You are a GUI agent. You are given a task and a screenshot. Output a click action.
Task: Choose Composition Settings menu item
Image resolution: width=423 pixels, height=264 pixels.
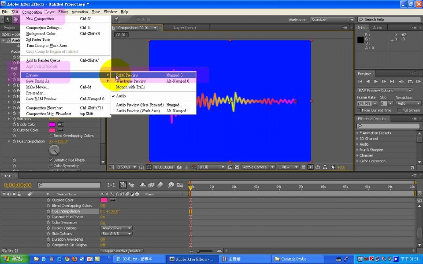coord(44,28)
